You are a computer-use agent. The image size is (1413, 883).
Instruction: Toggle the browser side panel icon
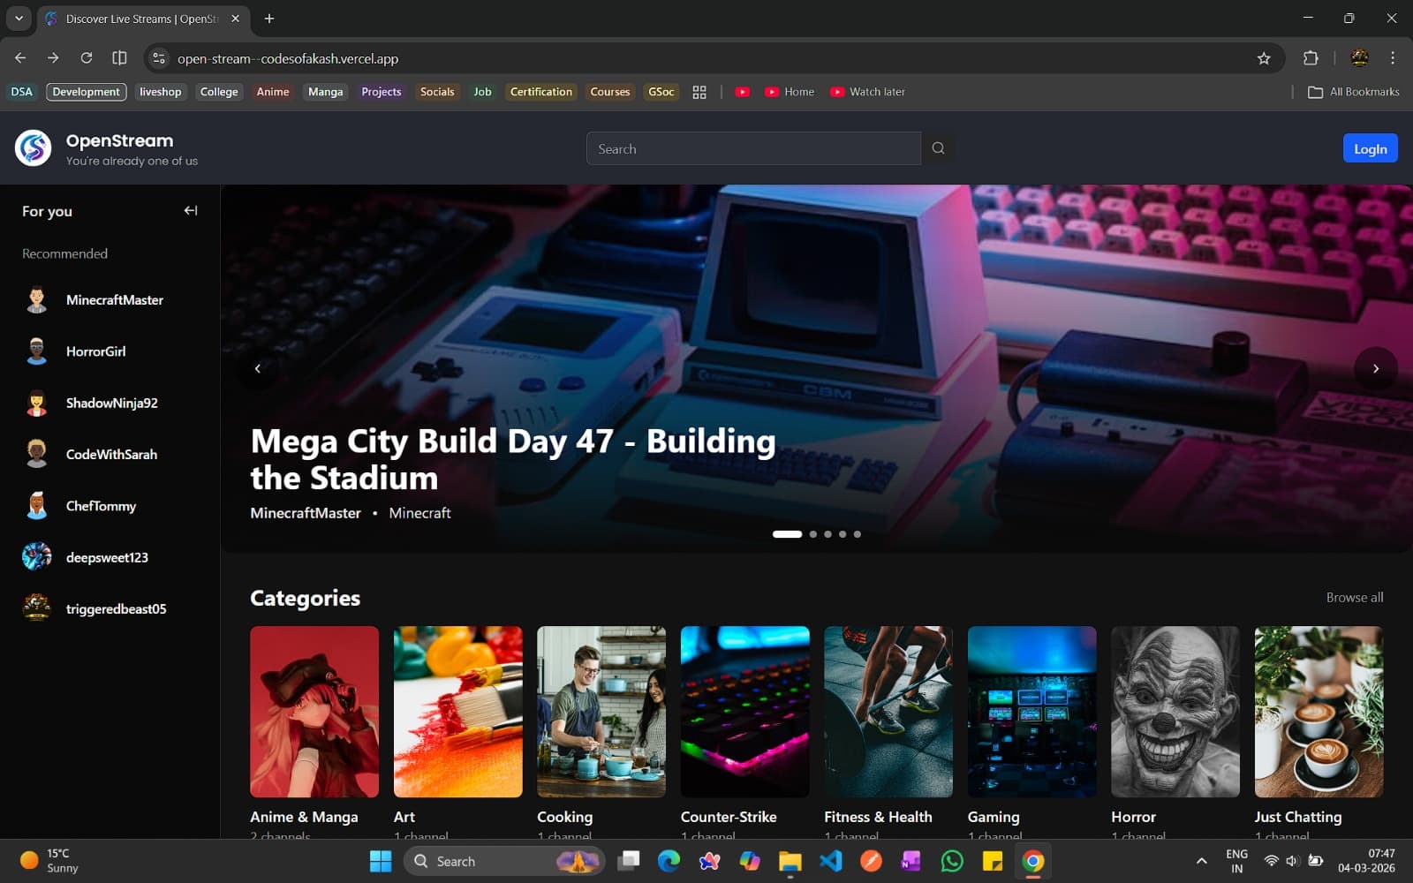pos(119,58)
